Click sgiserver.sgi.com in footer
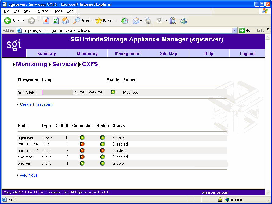Image resolution: width=272 pixels, height=204 pixels. click(x=214, y=192)
